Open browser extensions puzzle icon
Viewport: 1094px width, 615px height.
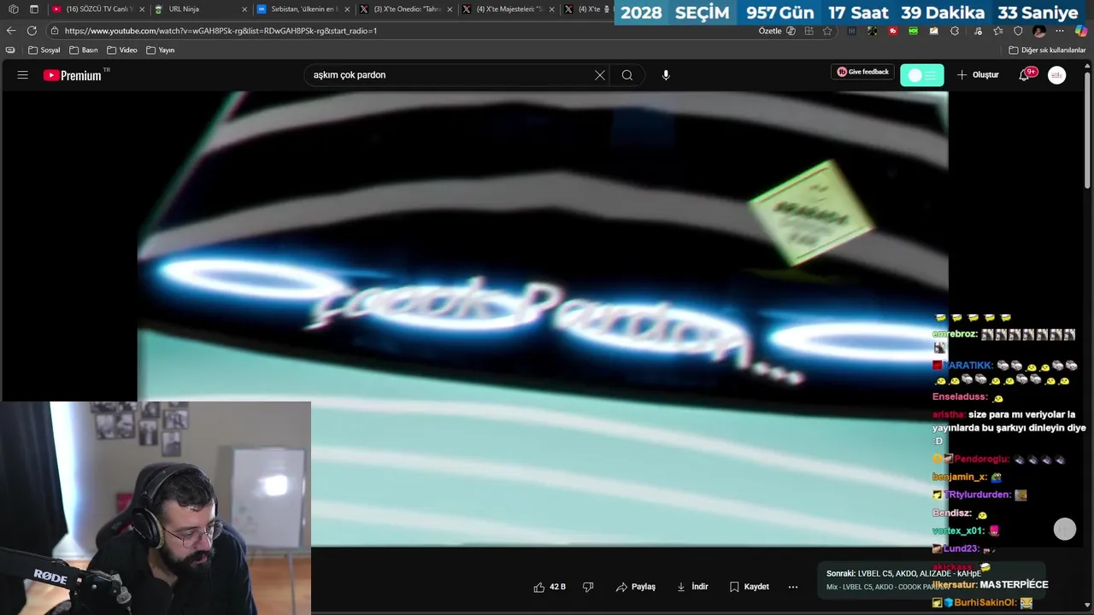[x=955, y=31]
